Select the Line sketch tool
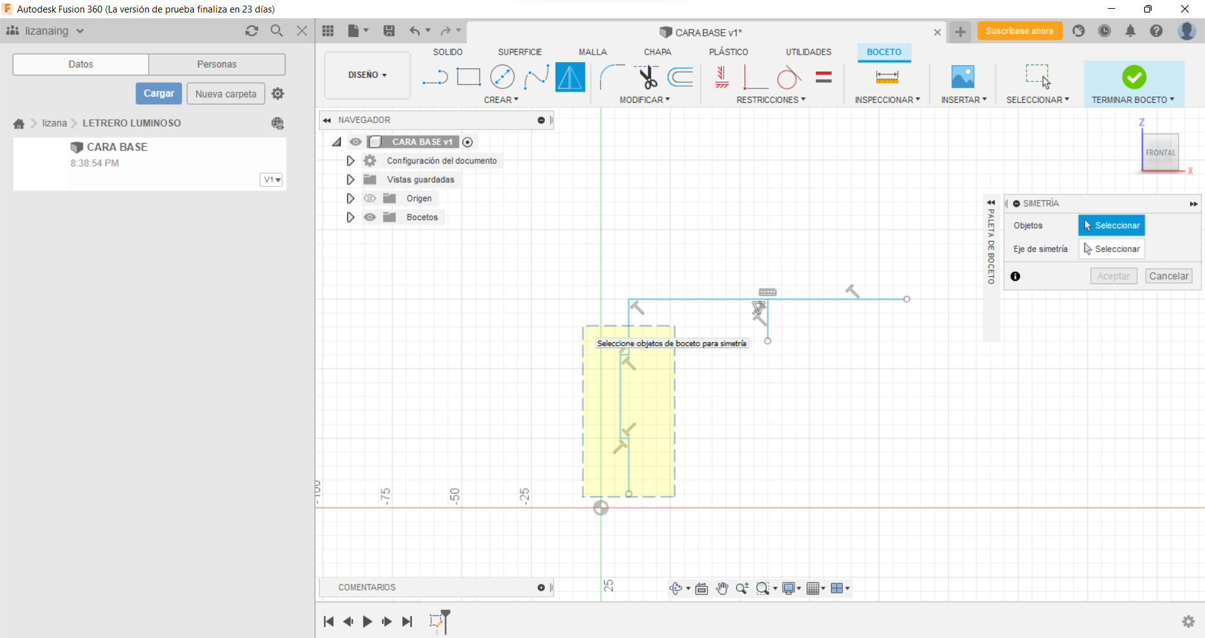1205x638 pixels. 435,77
